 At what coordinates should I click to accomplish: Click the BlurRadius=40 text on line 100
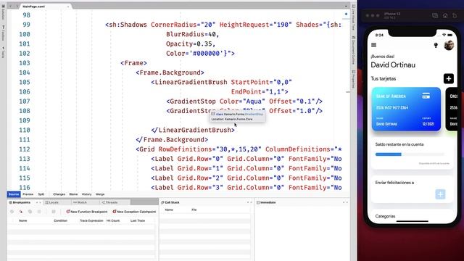(x=193, y=34)
